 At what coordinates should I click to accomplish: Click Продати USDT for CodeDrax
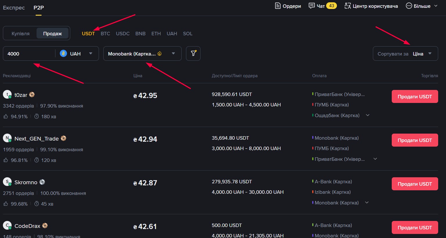click(415, 228)
